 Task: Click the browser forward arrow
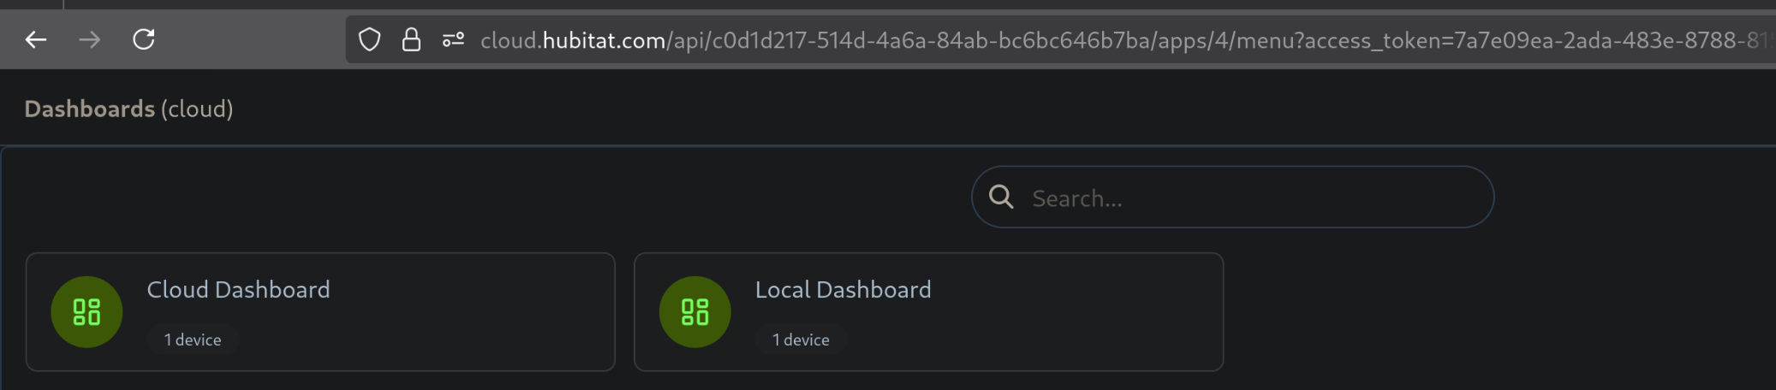[x=90, y=39]
